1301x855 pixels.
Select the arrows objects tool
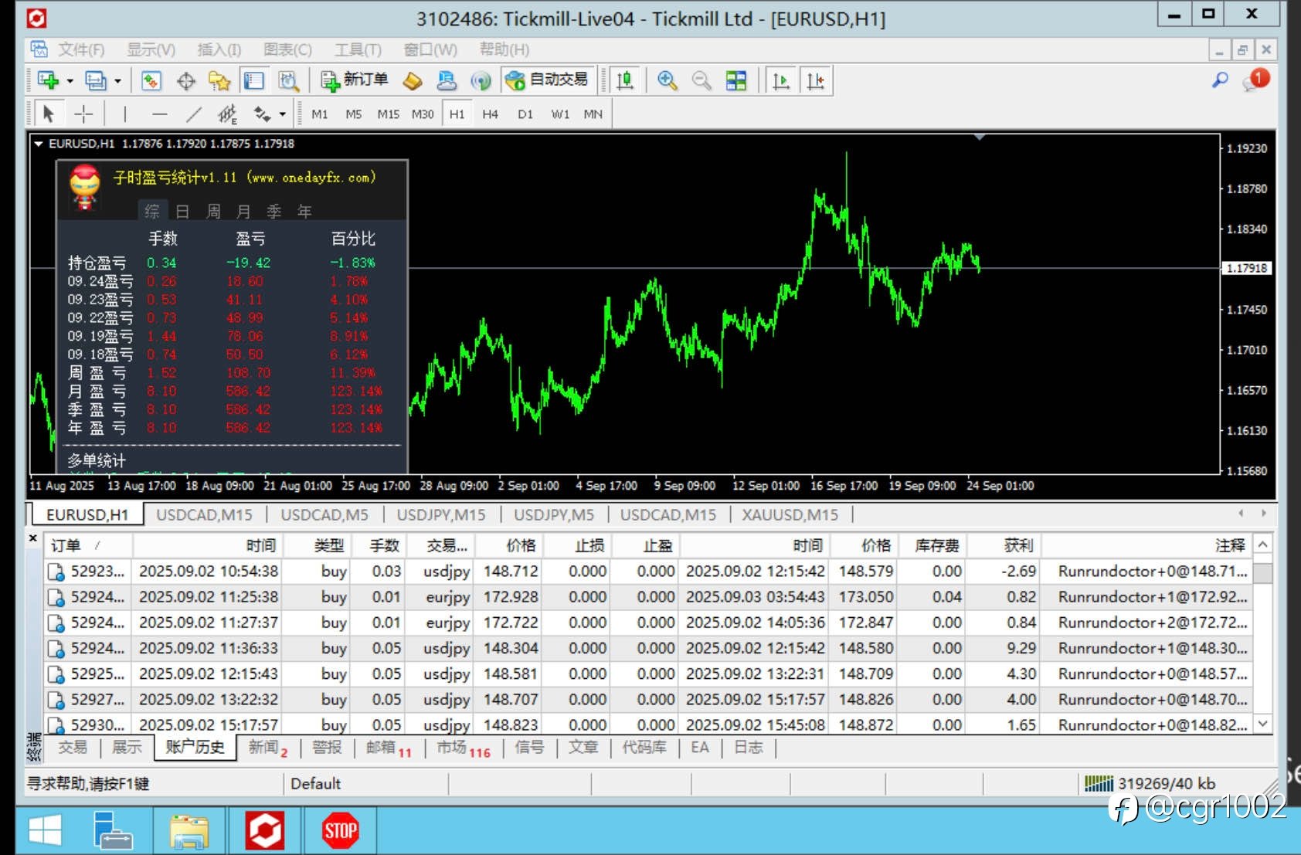tap(263, 114)
